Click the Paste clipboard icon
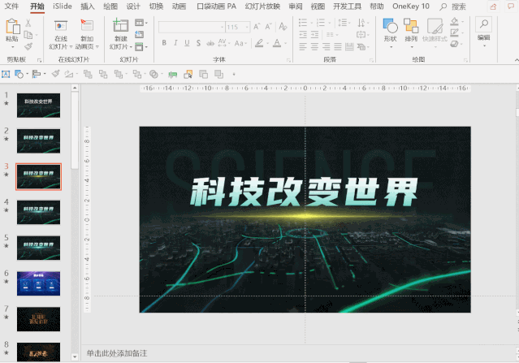The height and width of the screenshot is (363, 519). (x=12, y=27)
